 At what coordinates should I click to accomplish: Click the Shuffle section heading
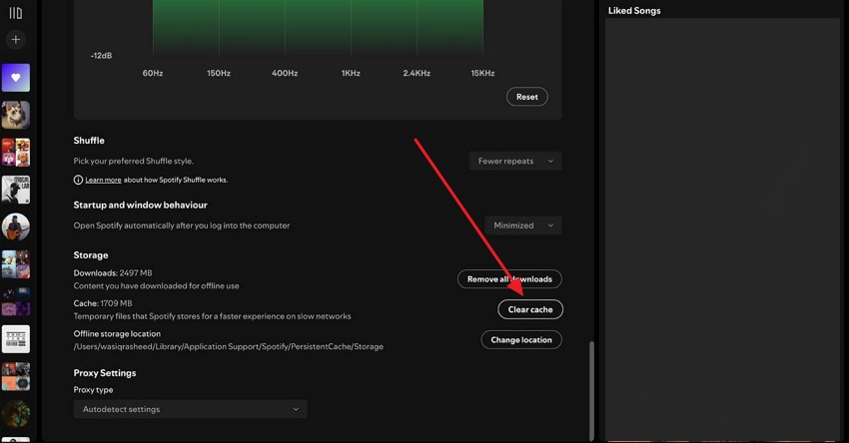(x=89, y=140)
